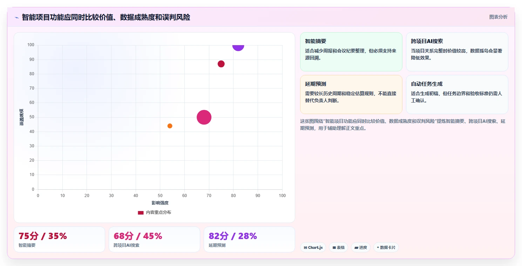
Task: Open the 75分 / 35% stat card
Action: click(59, 239)
